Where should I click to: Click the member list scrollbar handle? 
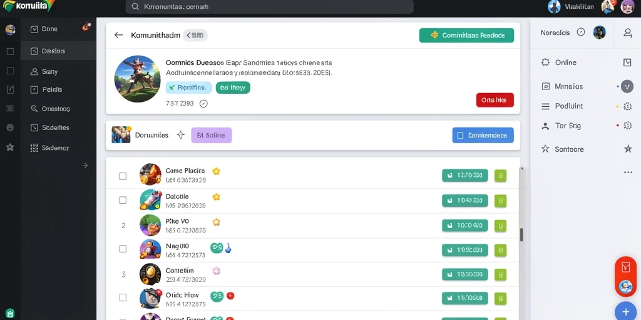click(x=521, y=235)
